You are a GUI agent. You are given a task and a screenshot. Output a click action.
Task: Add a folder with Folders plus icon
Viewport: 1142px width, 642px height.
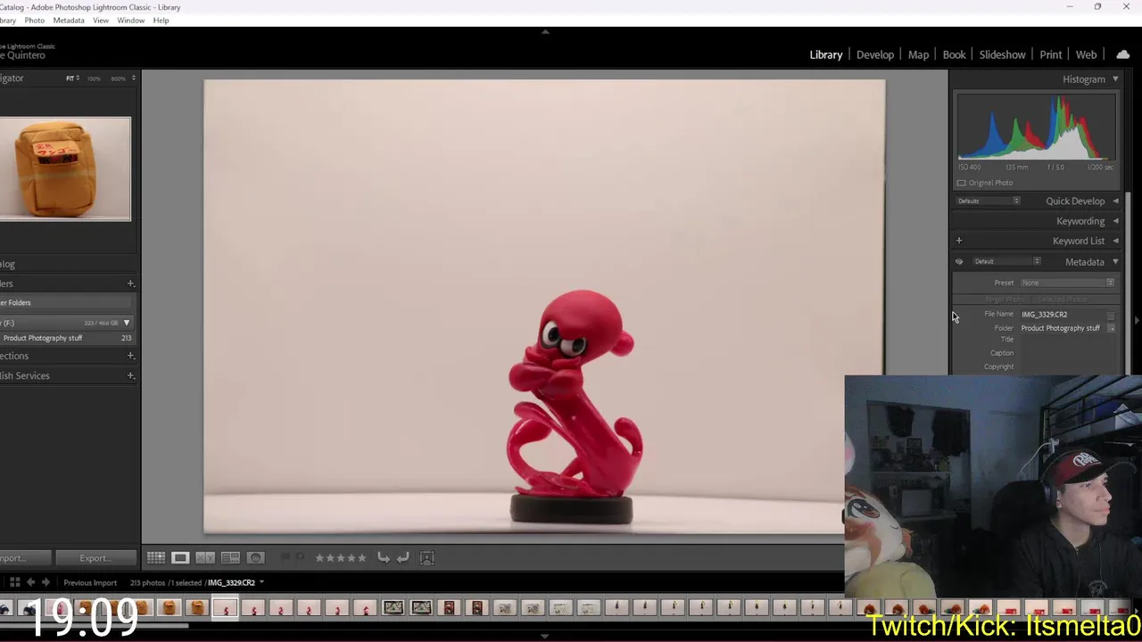pos(130,284)
